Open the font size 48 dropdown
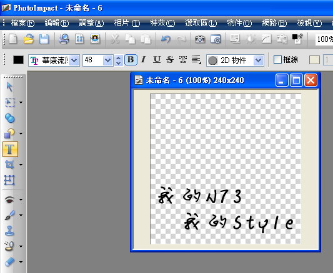Screen dimensions: 333x273 (107, 60)
